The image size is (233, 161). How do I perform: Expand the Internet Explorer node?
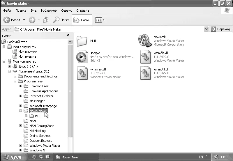pyautogui.click(x=20, y=96)
